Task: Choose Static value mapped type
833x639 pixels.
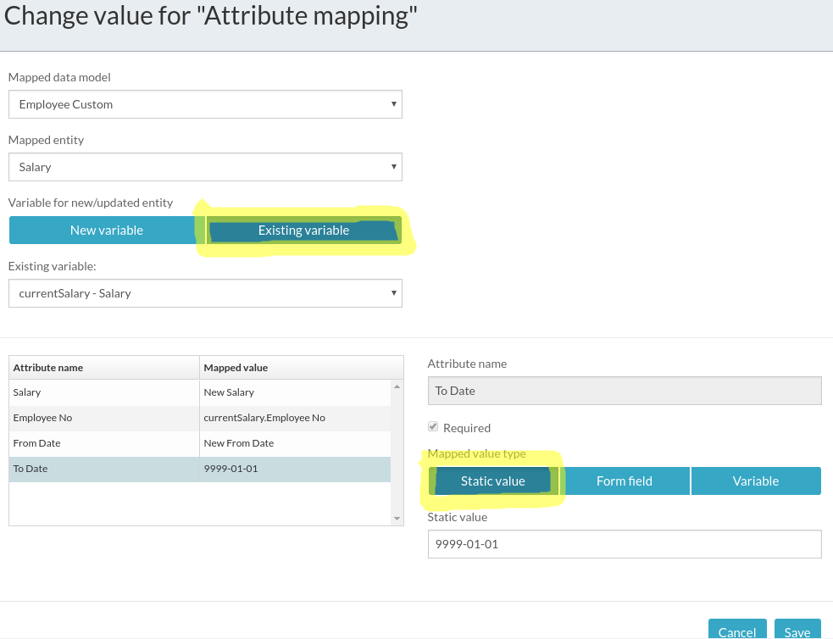Action: pos(493,481)
